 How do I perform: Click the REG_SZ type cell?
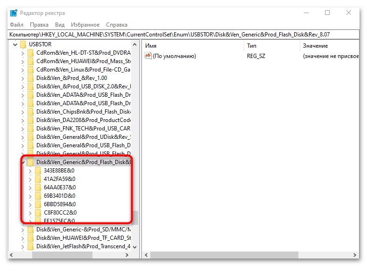[x=256, y=56]
